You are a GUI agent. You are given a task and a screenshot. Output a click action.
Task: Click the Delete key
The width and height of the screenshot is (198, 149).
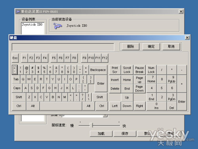115,89
